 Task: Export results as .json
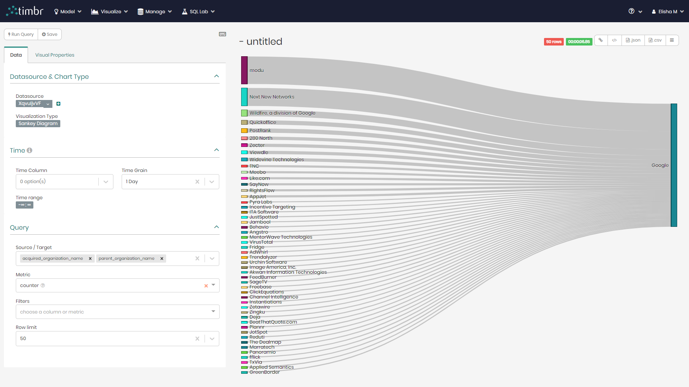[633, 40]
